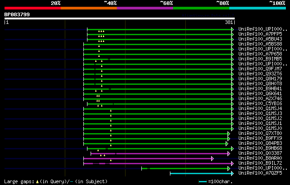
Task: Select the query name BP083799
Action: pos(17,14)
